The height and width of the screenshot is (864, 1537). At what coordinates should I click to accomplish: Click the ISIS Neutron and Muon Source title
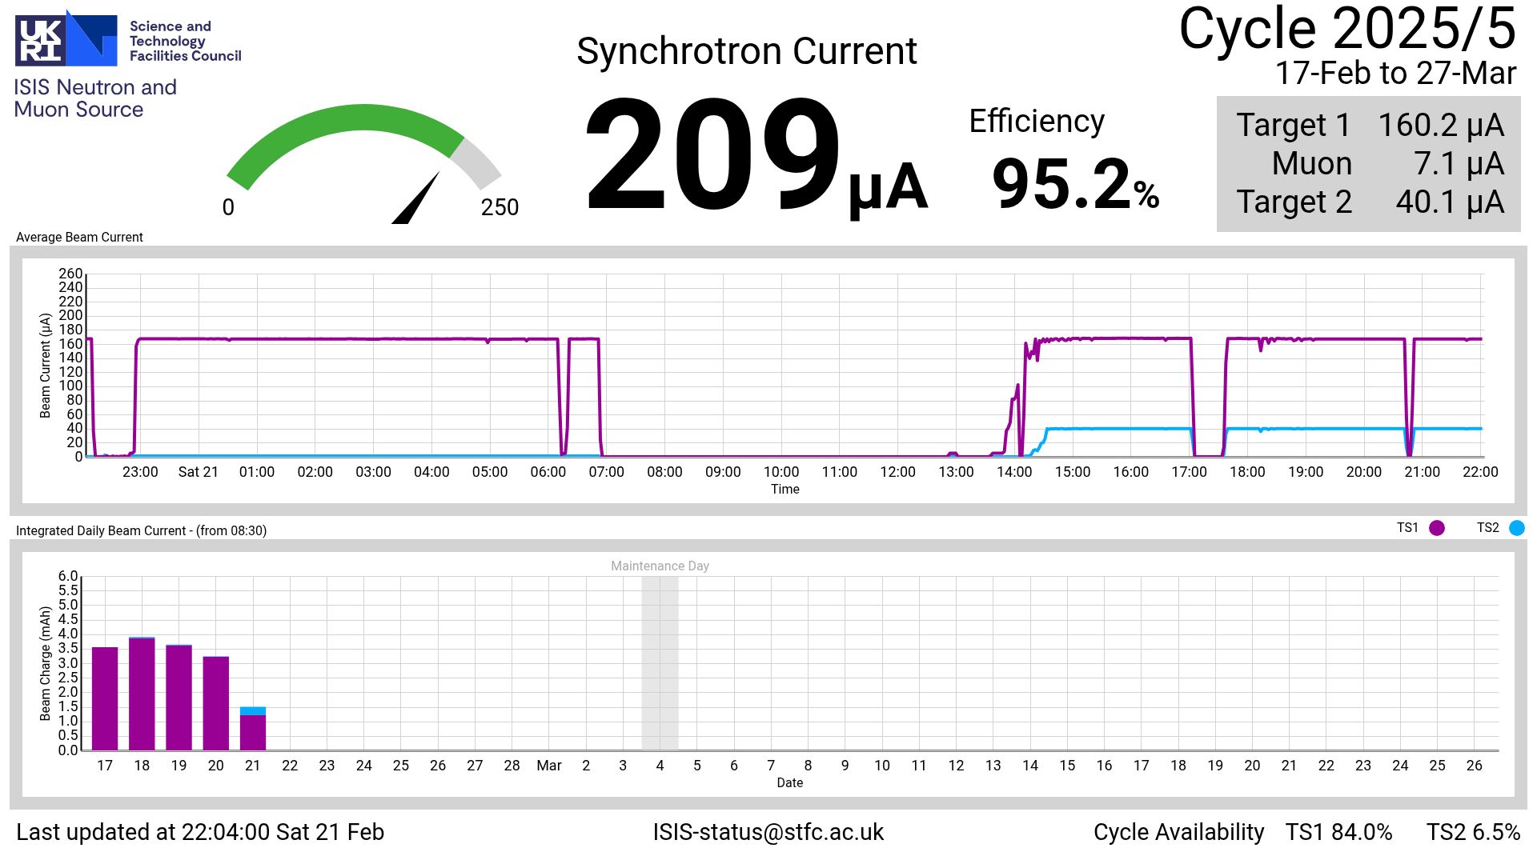[95, 98]
